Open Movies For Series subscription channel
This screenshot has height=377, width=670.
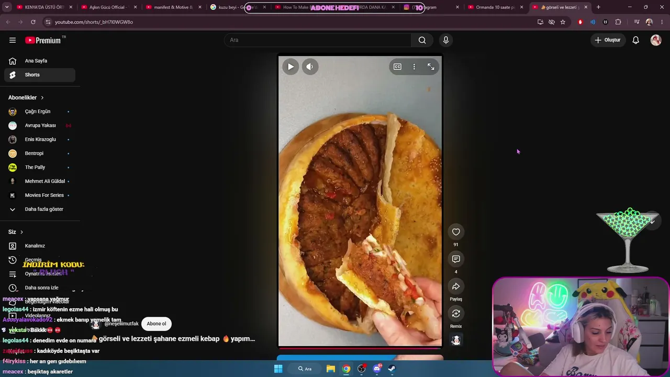click(x=40, y=195)
